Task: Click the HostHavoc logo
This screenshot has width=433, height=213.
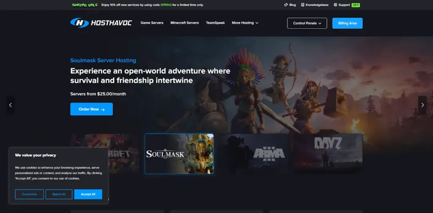Action: 101,23
